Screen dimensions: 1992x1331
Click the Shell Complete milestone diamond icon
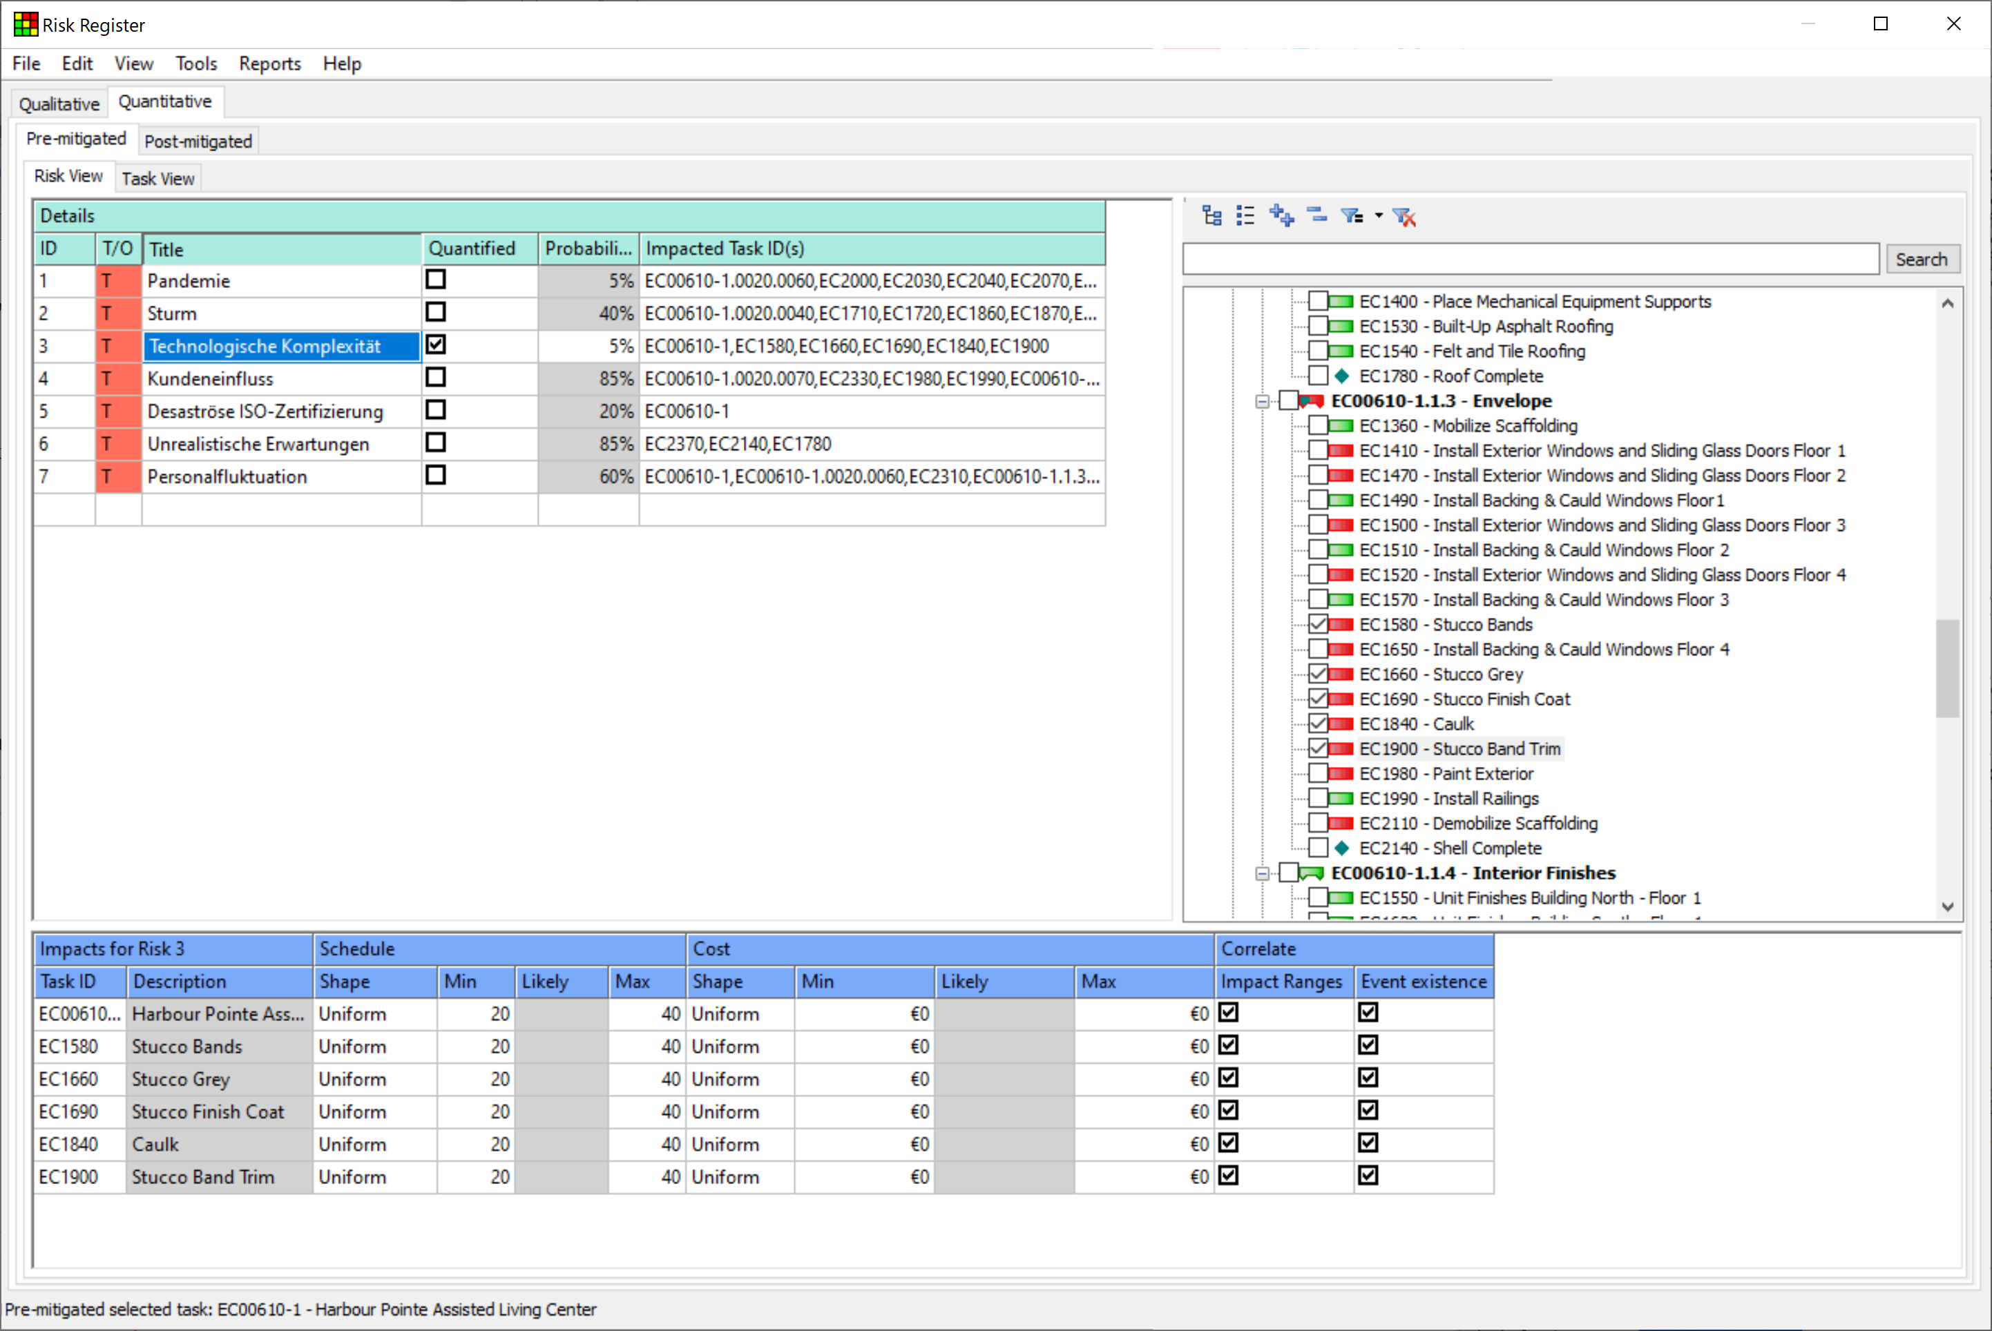pyautogui.click(x=1341, y=848)
